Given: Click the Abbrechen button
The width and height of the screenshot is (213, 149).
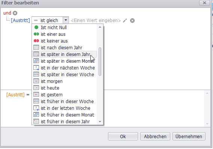Looking at the screenshot, I should click(155, 136).
